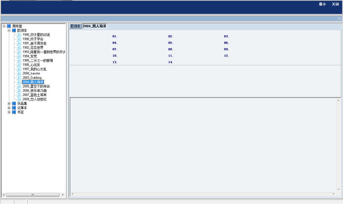343x204 pixels.
Task: Click the icon beside 1994_发觉
Action: coord(19,56)
